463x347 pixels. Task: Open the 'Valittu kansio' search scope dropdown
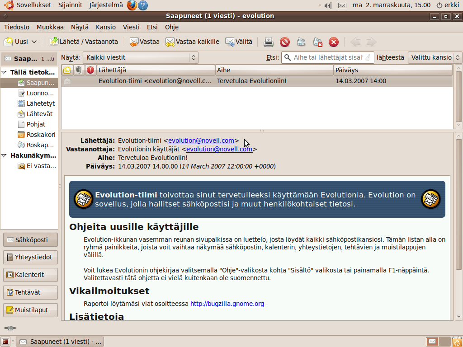[x=435, y=57]
